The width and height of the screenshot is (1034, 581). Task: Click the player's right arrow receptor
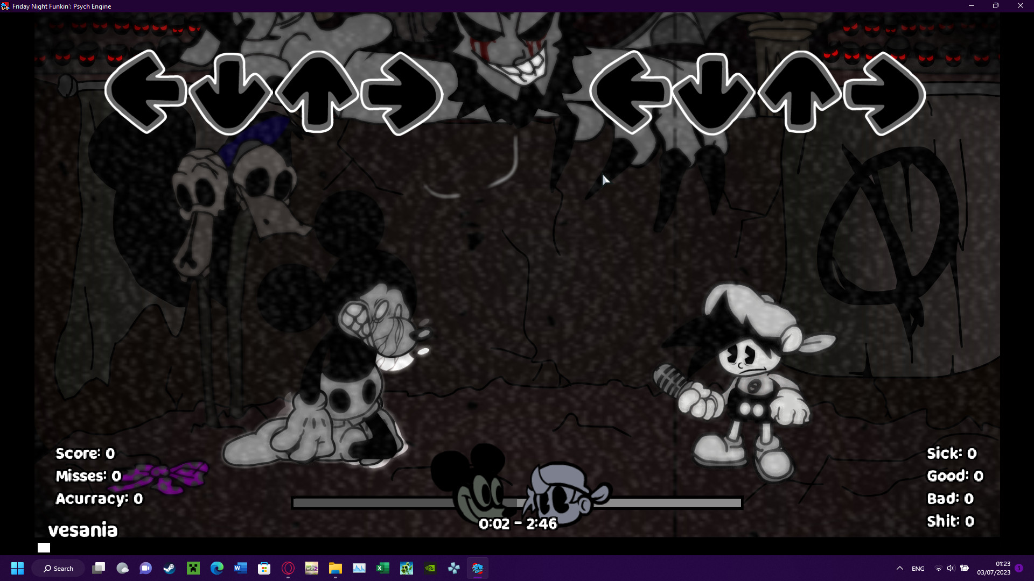pyautogui.click(x=885, y=94)
